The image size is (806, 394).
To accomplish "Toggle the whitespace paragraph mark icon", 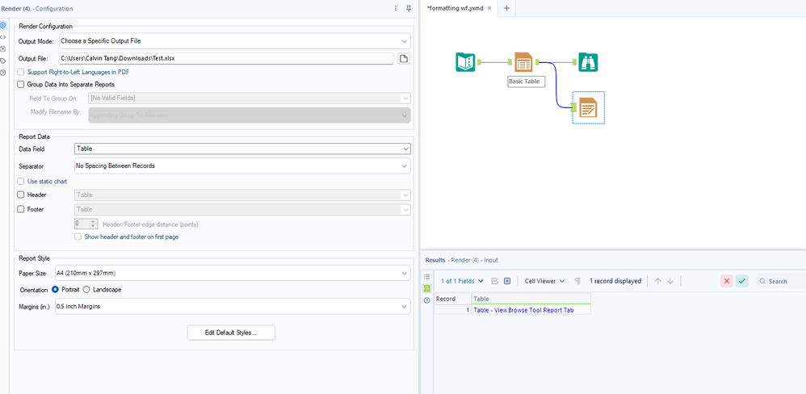I will click(x=577, y=281).
